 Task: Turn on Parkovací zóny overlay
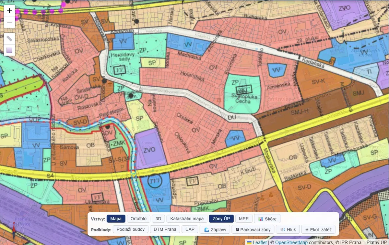253,229
